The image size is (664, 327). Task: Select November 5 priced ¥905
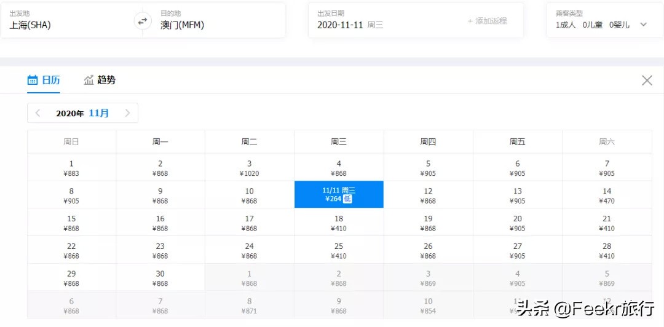[x=428, y=167]
